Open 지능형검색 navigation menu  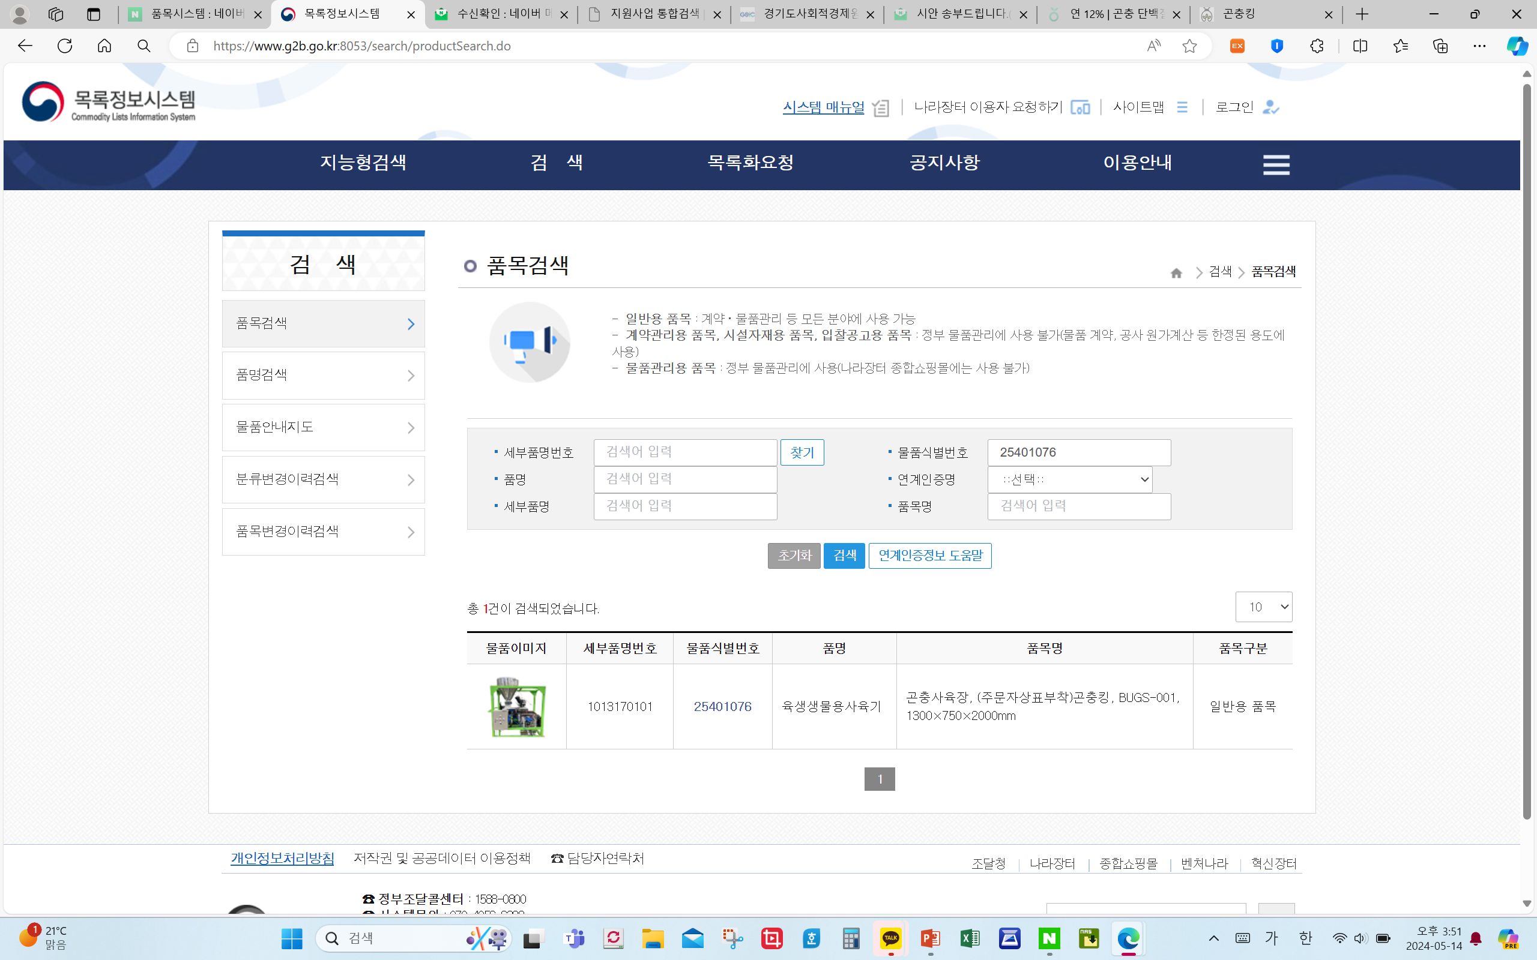(363, 163)
